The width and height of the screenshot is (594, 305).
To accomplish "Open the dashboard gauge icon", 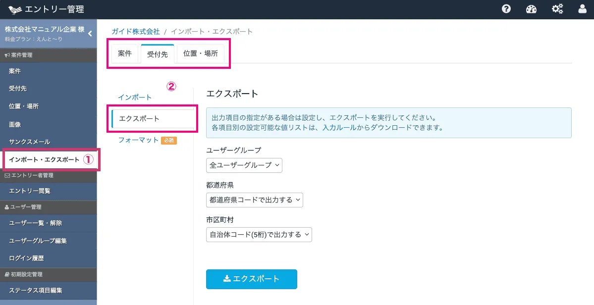I will click(532, 9).
